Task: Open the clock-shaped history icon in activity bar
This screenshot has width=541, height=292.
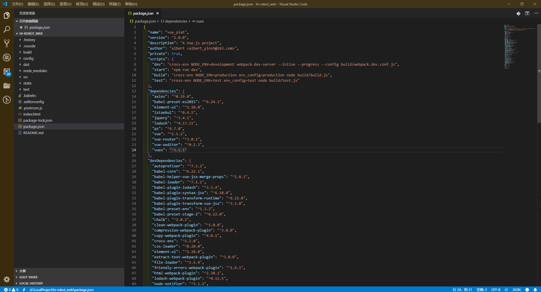Action: [7, 100]
